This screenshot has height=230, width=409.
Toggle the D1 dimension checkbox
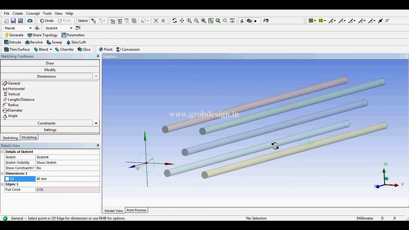tap(7, 179)
